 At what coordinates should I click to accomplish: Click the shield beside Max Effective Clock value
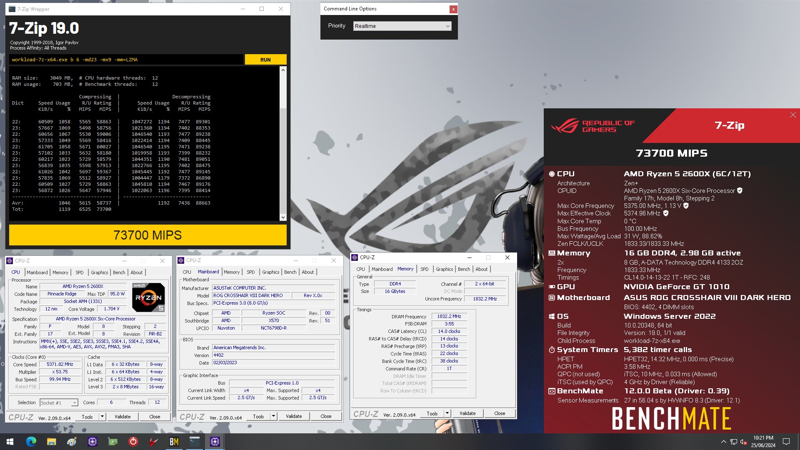666,213
